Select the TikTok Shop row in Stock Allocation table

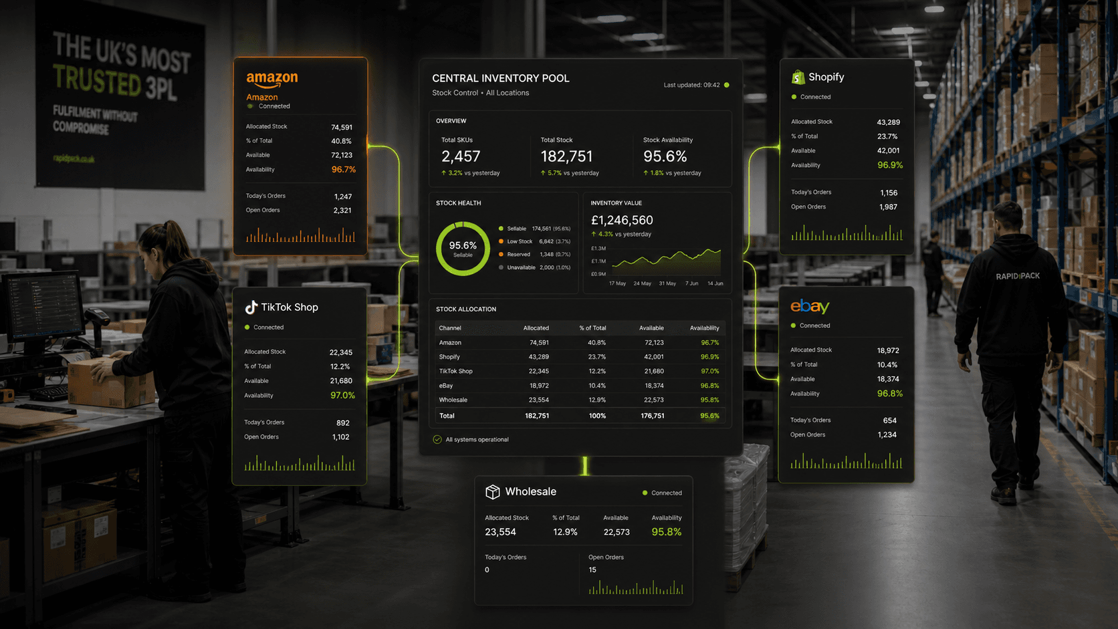[x=579, y=372]
